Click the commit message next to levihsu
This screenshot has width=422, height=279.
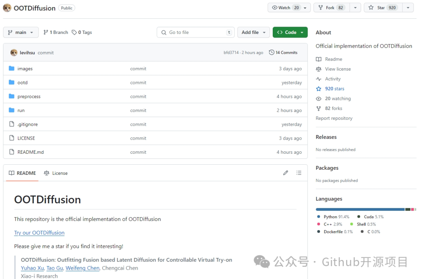pos(45,53)
